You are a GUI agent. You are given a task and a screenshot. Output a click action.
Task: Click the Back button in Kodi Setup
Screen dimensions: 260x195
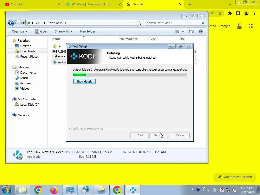[139, 135]
